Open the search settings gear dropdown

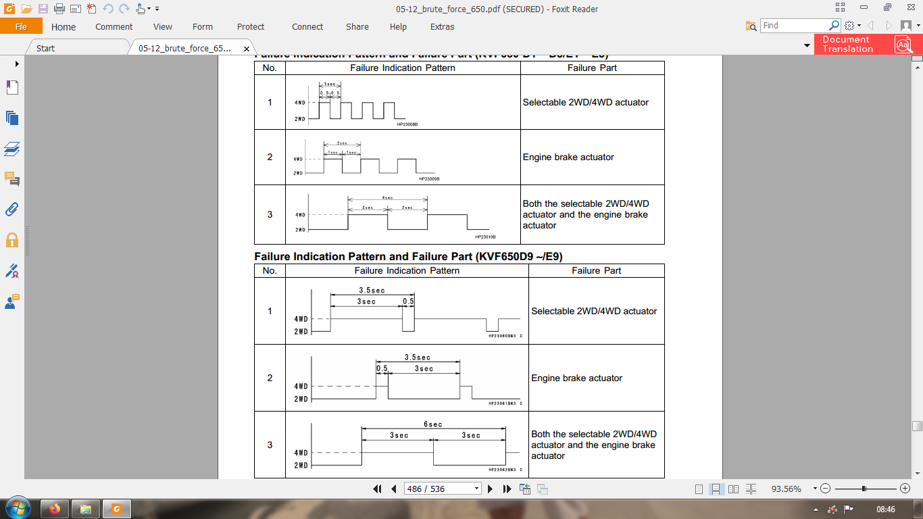(852, 26)
